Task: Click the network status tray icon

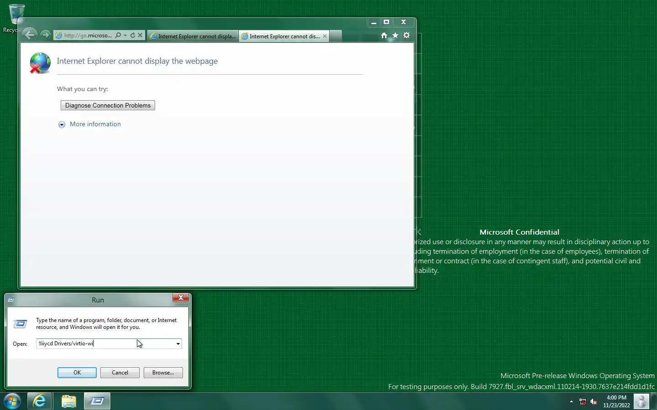Action: 583,401
